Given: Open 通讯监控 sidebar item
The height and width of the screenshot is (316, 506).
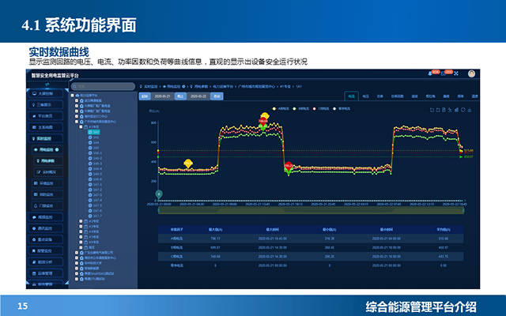Looking at the screenshot, I should coord(46,228).
